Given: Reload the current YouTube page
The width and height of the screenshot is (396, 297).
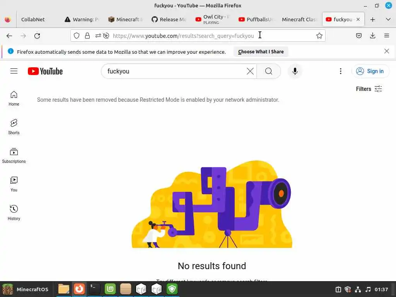Looking at the screenshot, I should (x=37, y=36).
